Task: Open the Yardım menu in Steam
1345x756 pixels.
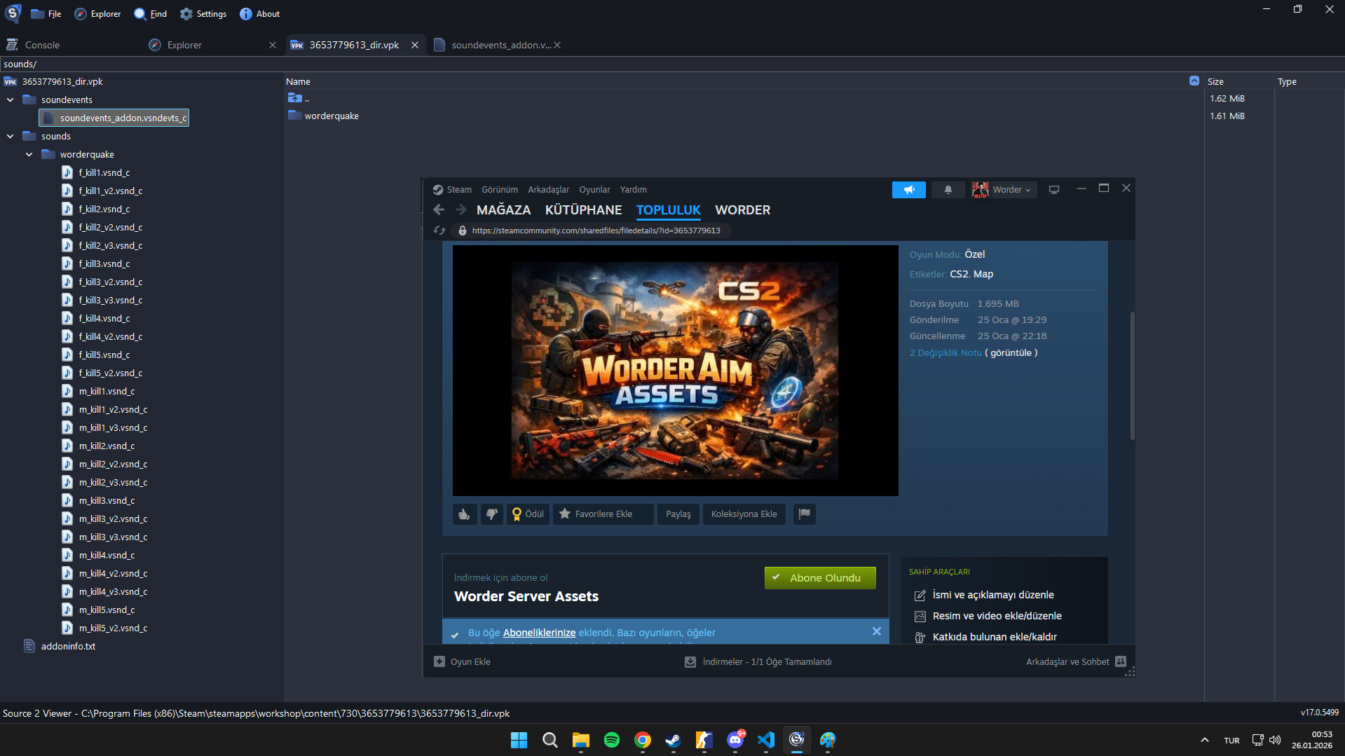Action: click(x=633, y=190)
